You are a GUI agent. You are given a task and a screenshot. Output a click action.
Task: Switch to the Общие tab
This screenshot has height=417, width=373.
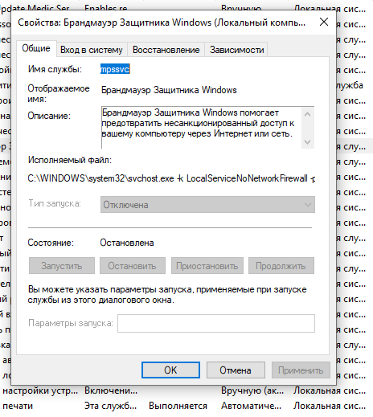click(x=36, y=48)
